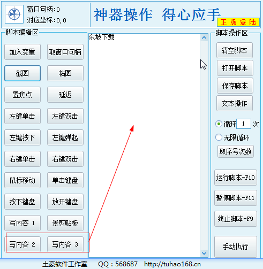The width and height of the screenshot is (263, 269).
Task: Add a 延迟 delay step
Action: pos(65,95)
